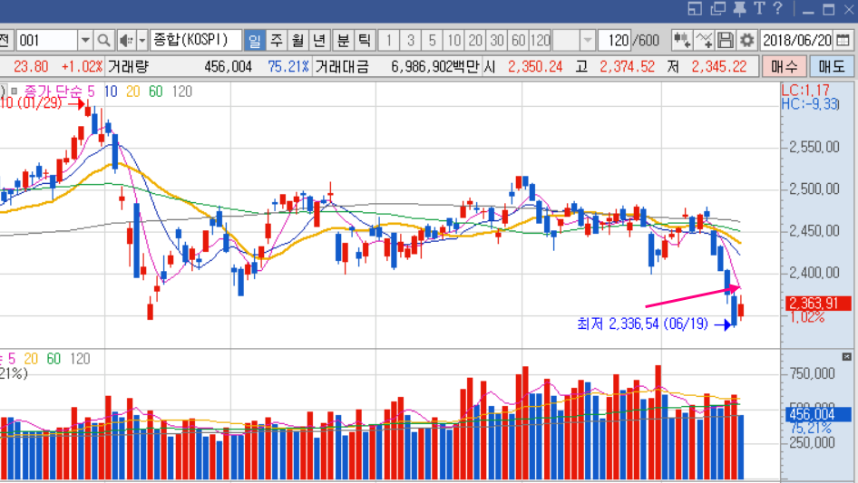Pin the window with the pushpin icon
858x483 pixels.
[x=740, y=8]
